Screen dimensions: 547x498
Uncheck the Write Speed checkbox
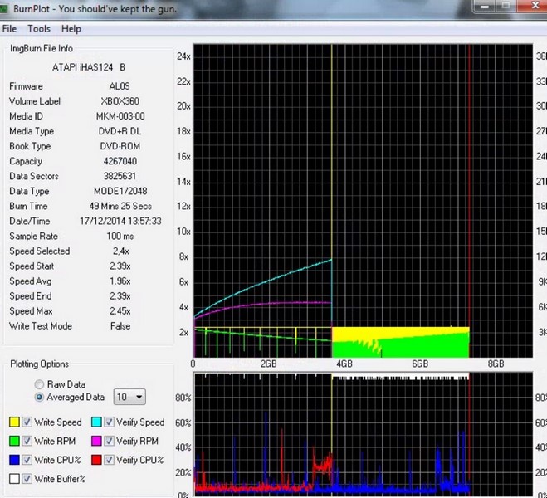point(27,422)
